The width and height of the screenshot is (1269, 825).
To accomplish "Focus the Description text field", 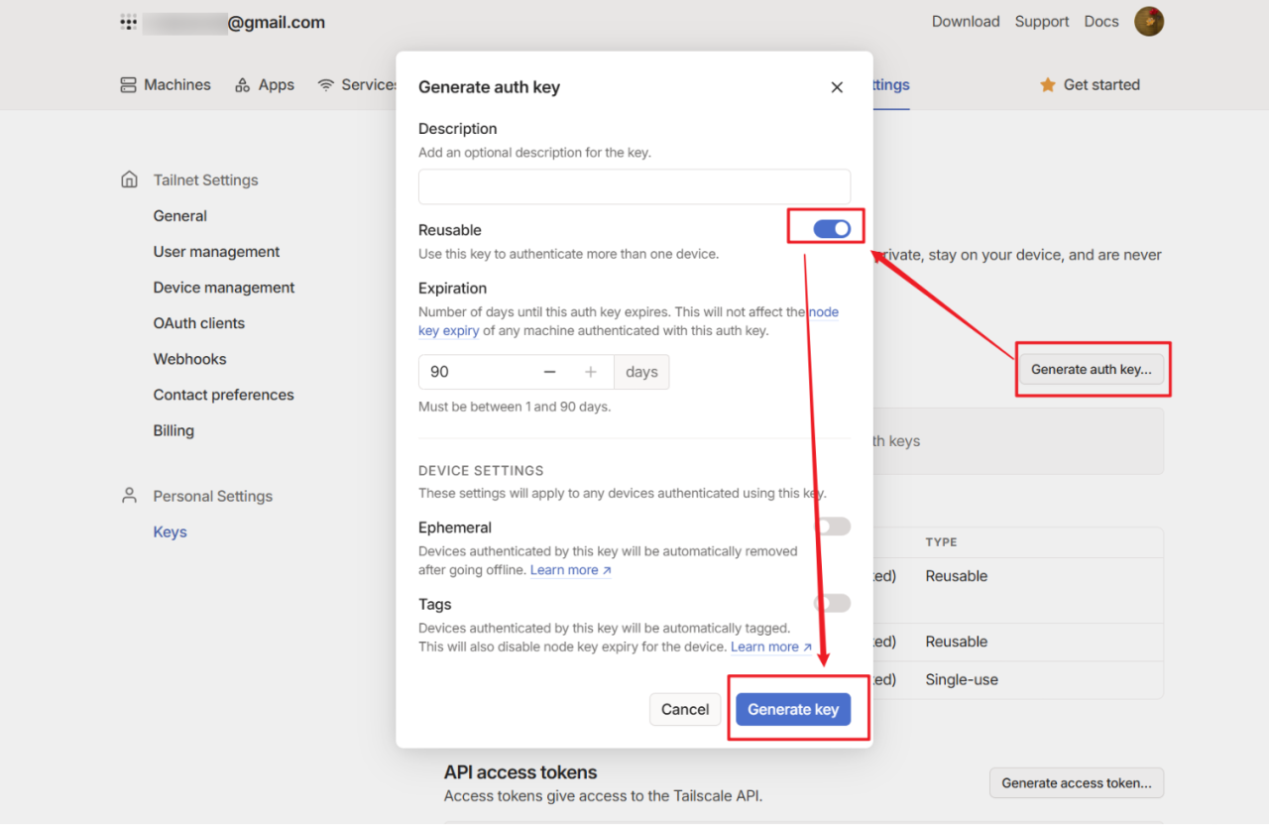I will [x=634, y=186].
